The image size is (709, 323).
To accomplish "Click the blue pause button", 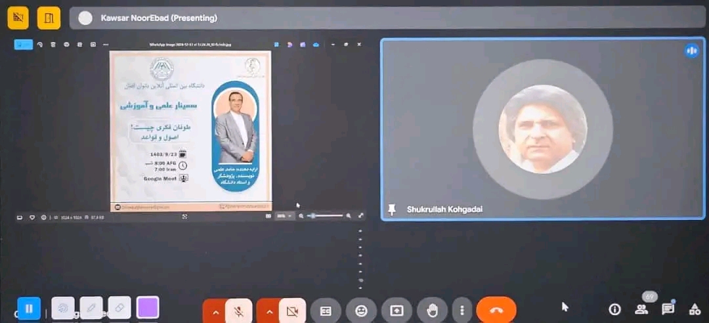I will click(x=29, y=308).
